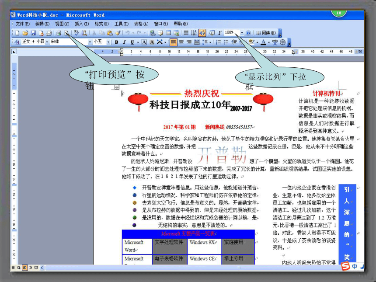The image size is (376, 282).
Task: Expand the font color dropdown arrow
Action: pos(269,42)
